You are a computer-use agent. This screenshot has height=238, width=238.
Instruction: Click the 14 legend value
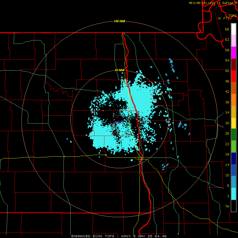point(227,165)
